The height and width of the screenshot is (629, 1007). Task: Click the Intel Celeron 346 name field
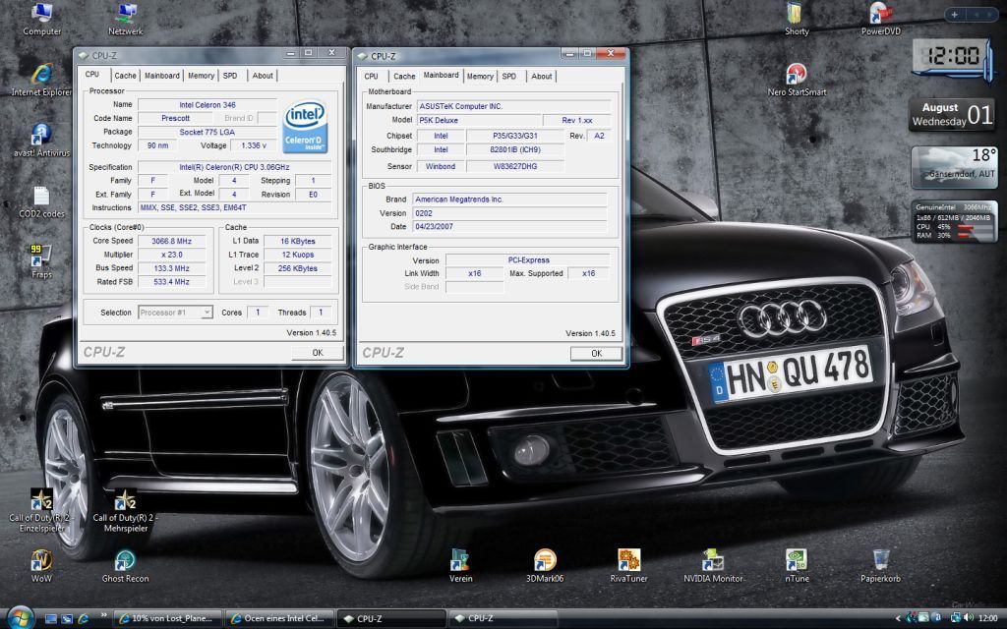[x=207, y=104]
